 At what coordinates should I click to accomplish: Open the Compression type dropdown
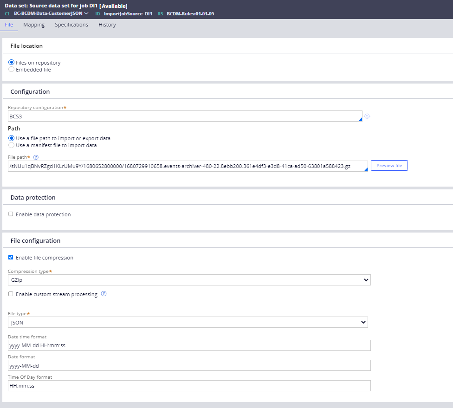tap(366, 280)
